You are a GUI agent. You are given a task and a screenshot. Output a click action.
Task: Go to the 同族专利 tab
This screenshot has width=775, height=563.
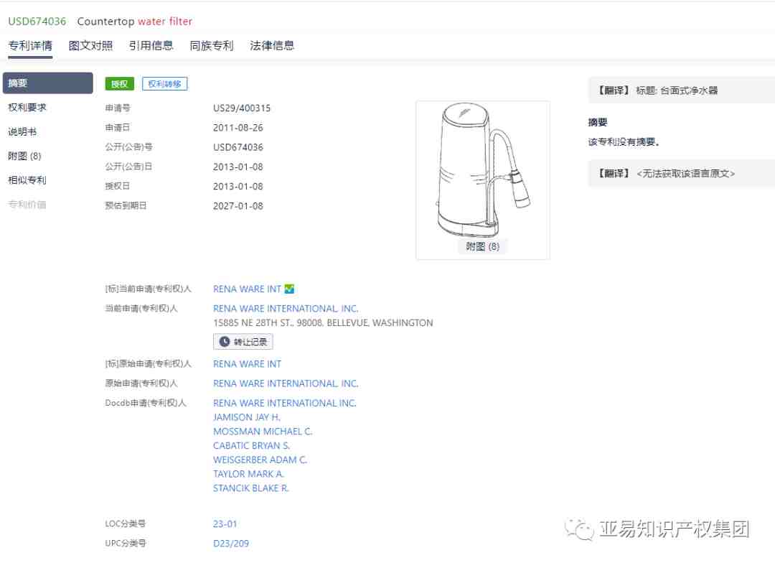[212, 45]
